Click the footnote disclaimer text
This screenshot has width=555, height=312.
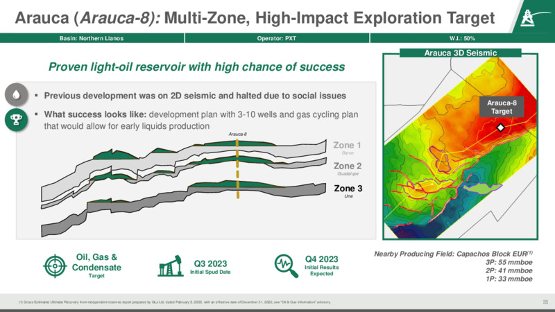175,302
